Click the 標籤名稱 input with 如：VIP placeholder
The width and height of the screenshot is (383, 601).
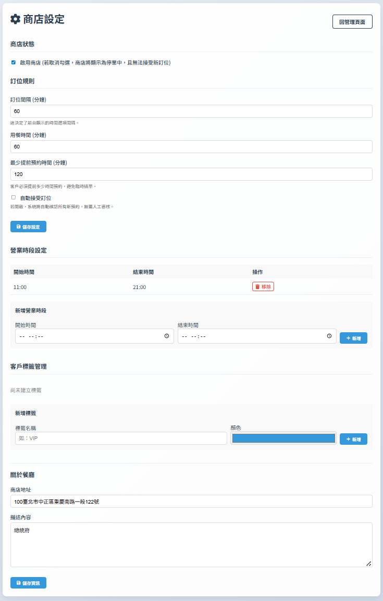click(x=121, y=438)
